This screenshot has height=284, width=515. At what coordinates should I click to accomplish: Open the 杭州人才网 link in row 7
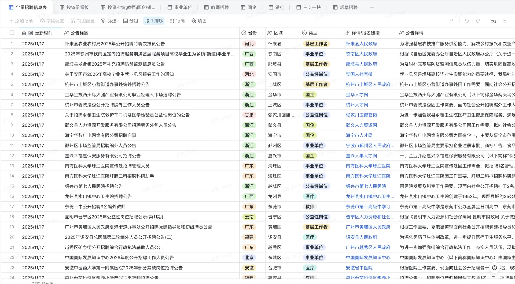point(357,105)
